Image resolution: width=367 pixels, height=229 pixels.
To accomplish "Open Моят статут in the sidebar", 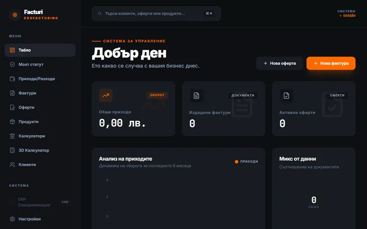I will point(40,65).
